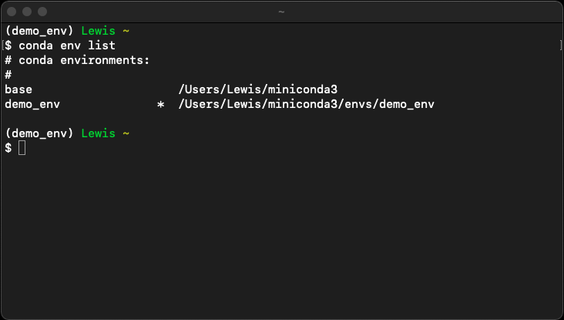This screenshot has width=564, height=320.
Task: Click the /Users/Lewis/miniconda3 base path
Action: pyautogui.click(x=258, y=89)
